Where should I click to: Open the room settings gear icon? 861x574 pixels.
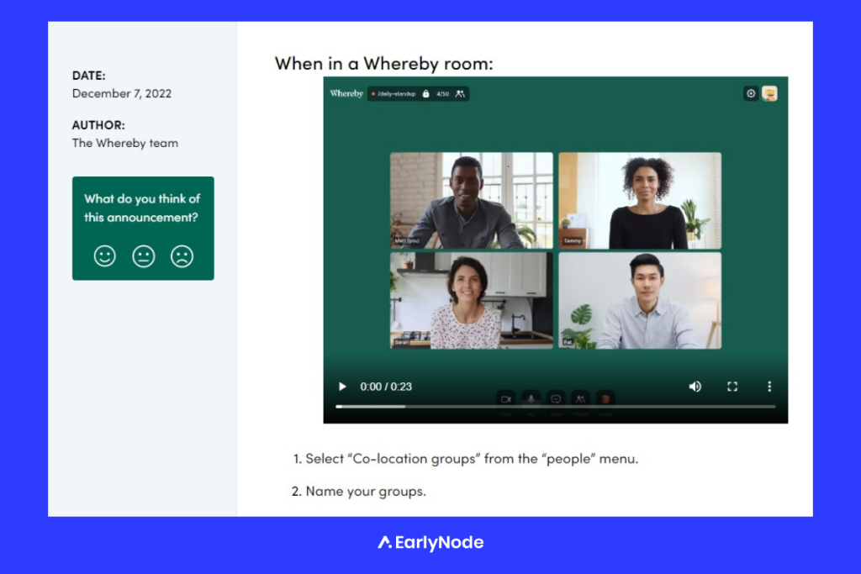click(x=751, y=94)
